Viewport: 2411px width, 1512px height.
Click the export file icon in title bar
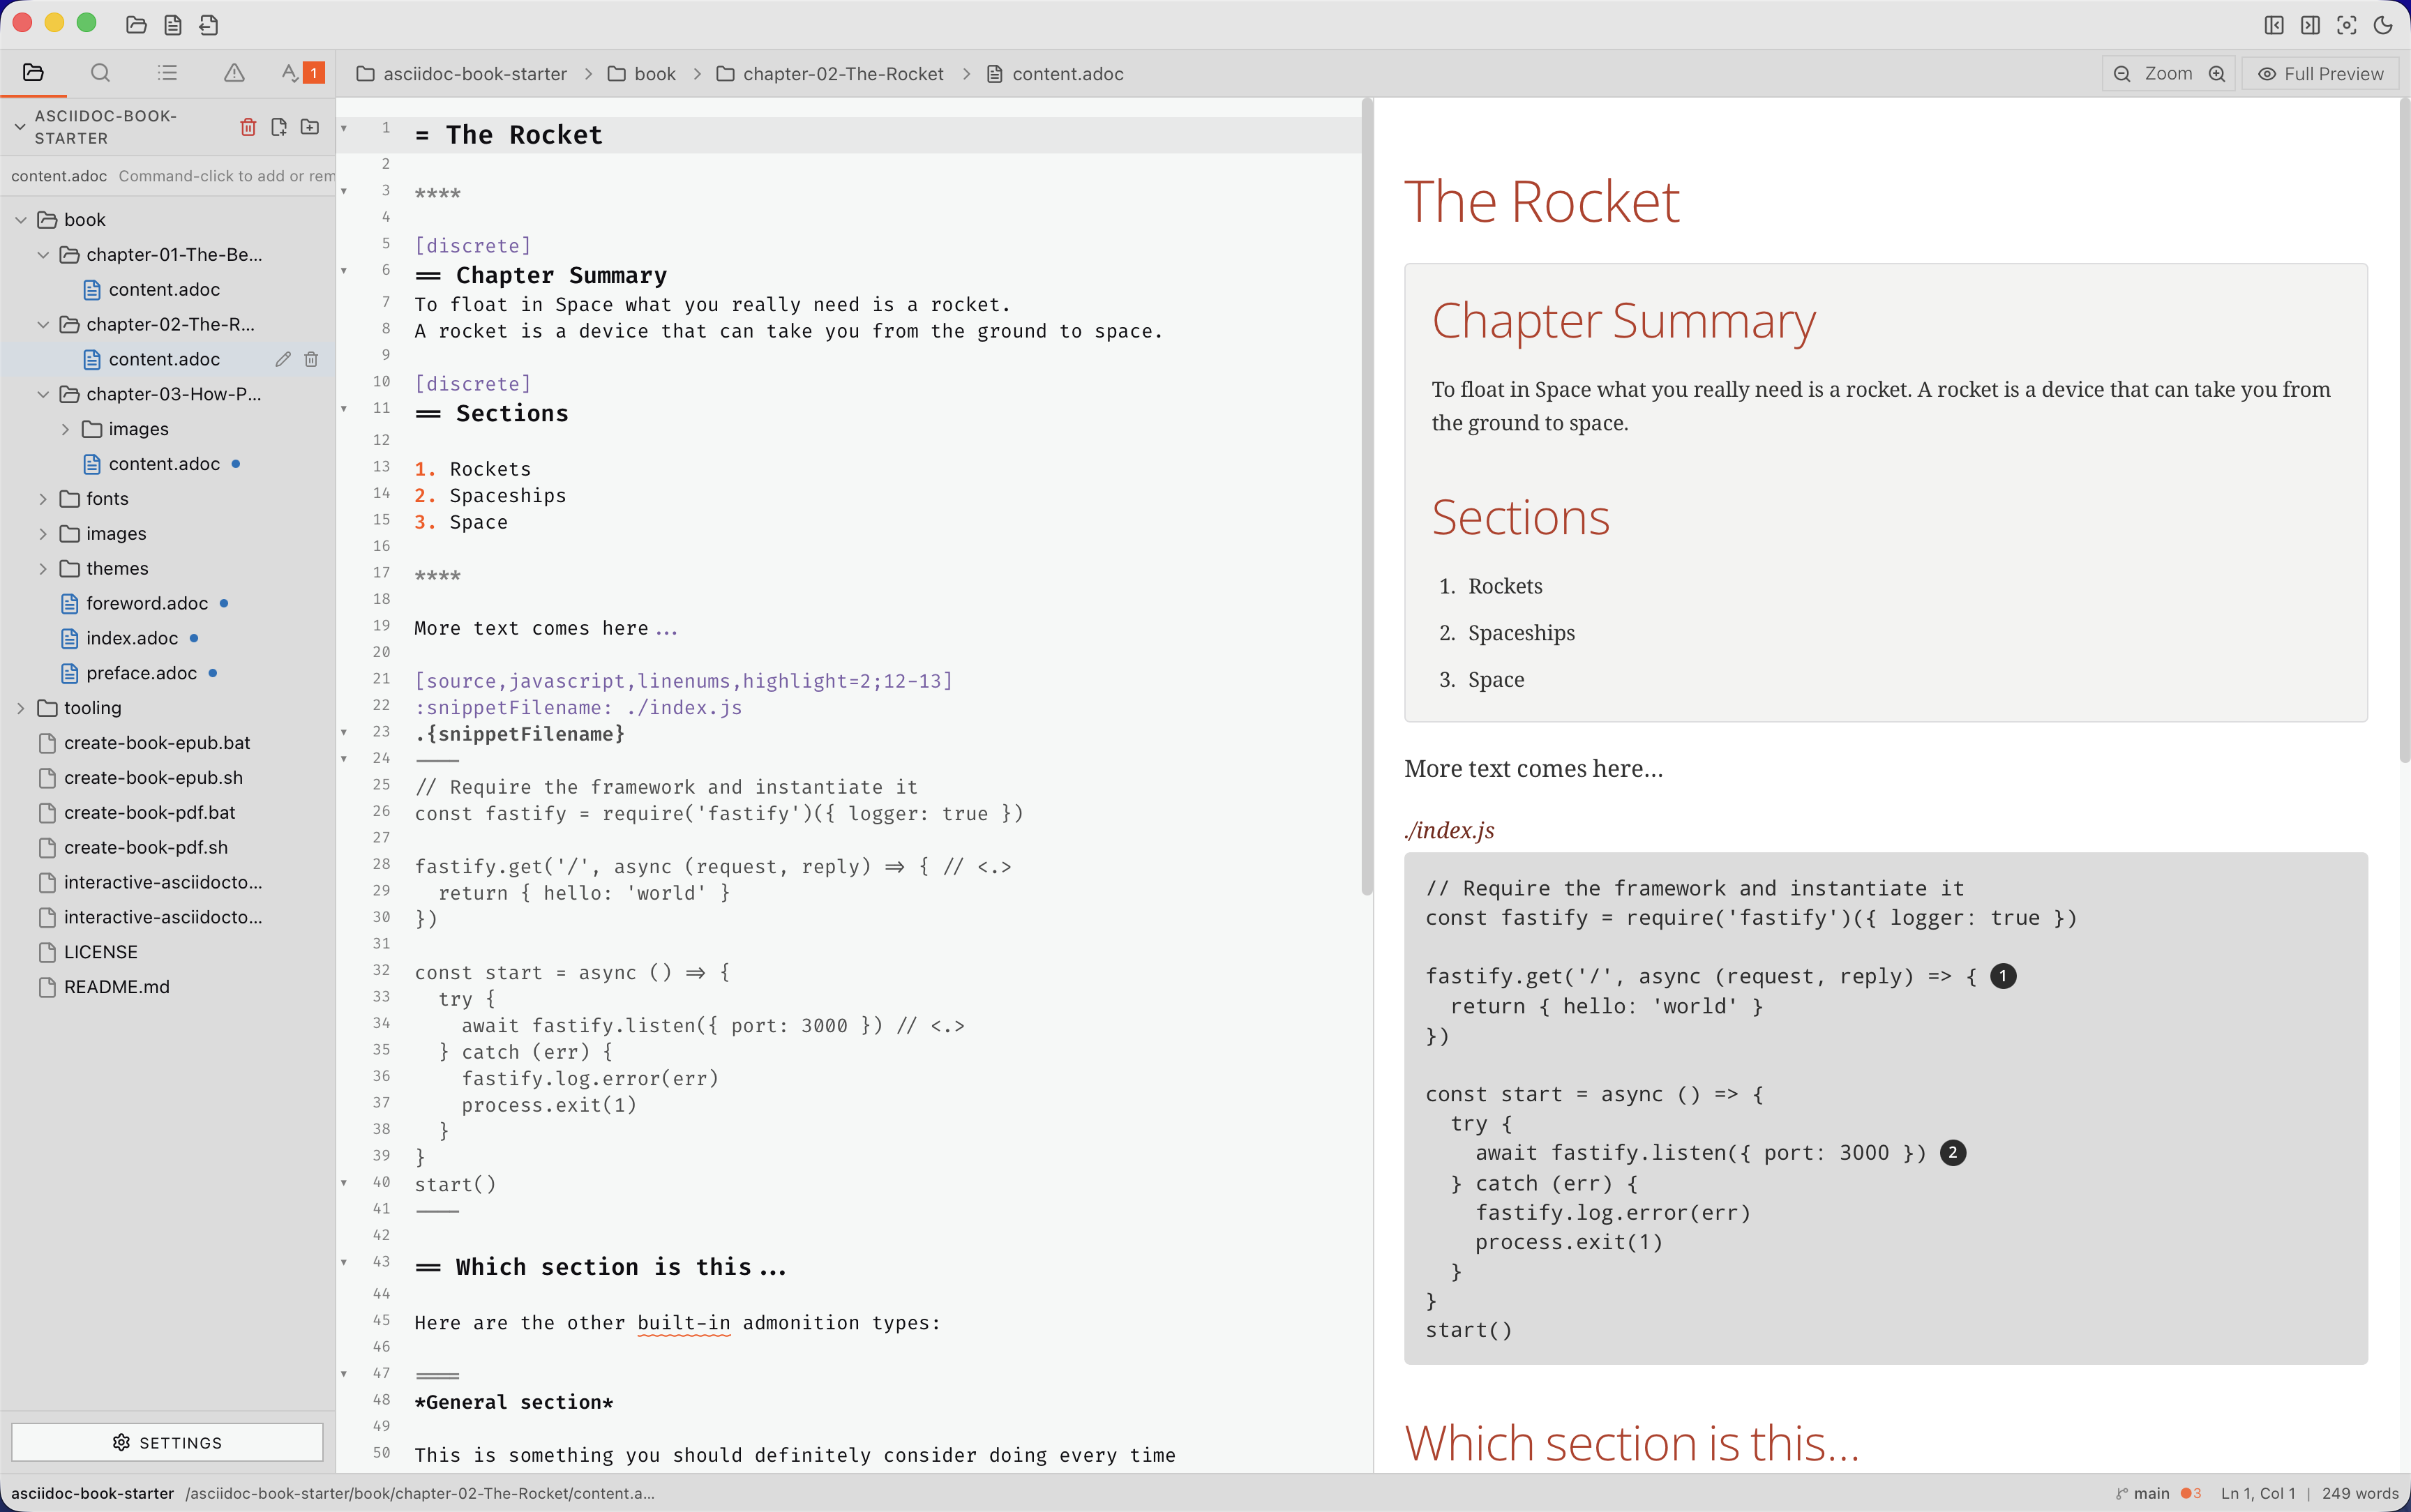(209, 25)
